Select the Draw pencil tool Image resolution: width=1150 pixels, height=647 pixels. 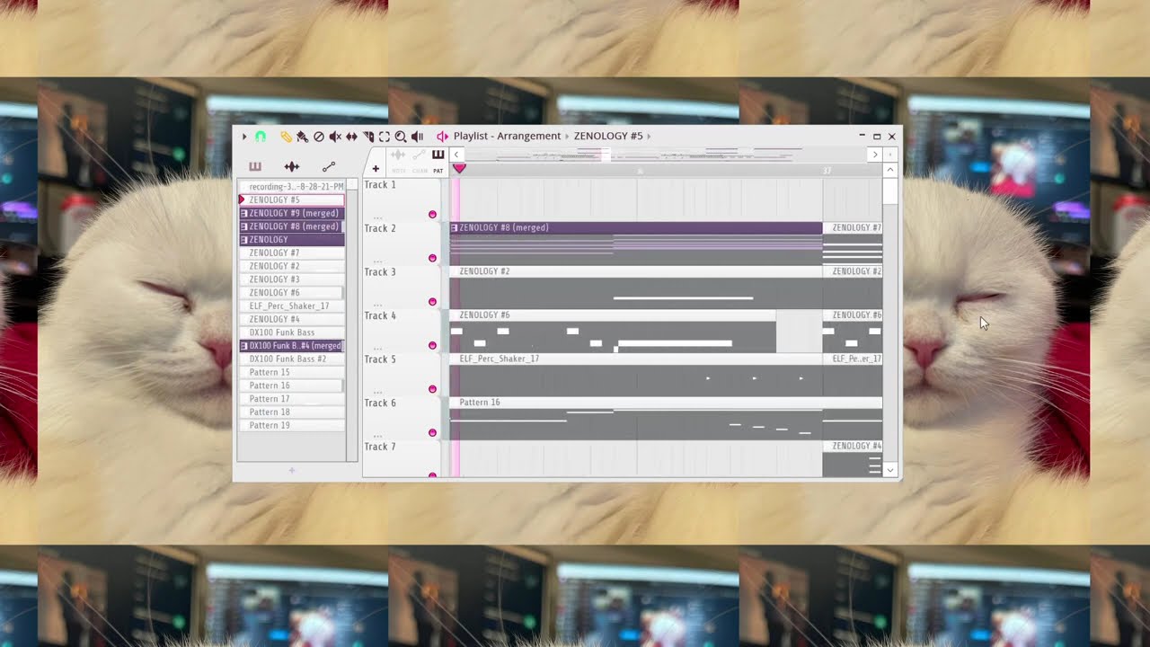(x=286, y=137)
